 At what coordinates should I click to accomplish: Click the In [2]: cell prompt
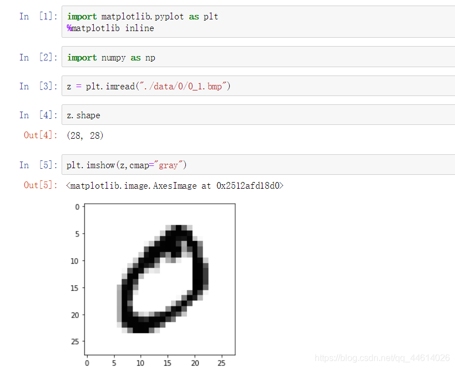pyautogui.click(x=39, y=57)
